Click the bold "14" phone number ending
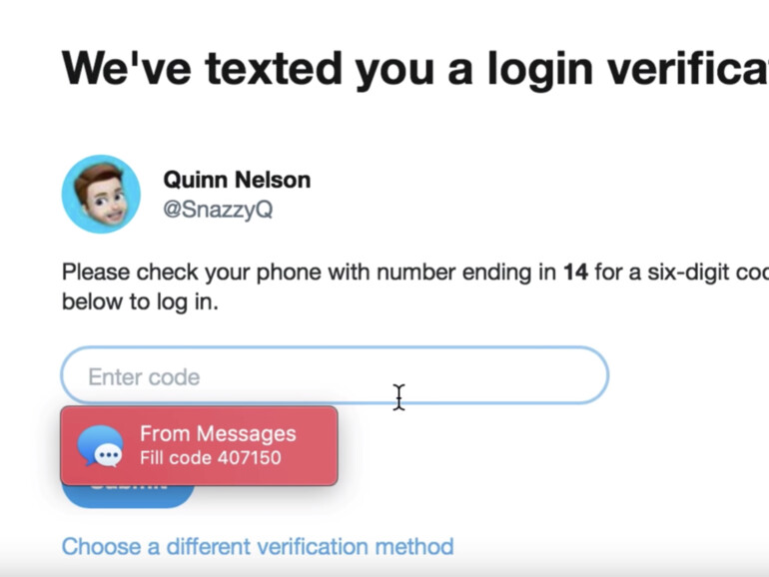Viewport: 769px width, 577px height. (575, 273)
